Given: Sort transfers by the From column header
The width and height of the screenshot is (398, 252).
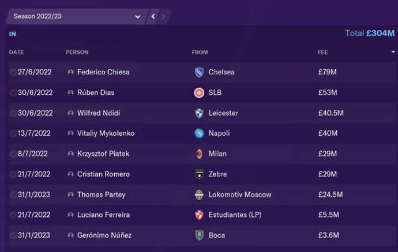Looking at the screenshot, I should pos(200,52).
